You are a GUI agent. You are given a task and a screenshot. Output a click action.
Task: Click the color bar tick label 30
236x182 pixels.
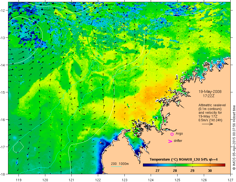point(210,170)
